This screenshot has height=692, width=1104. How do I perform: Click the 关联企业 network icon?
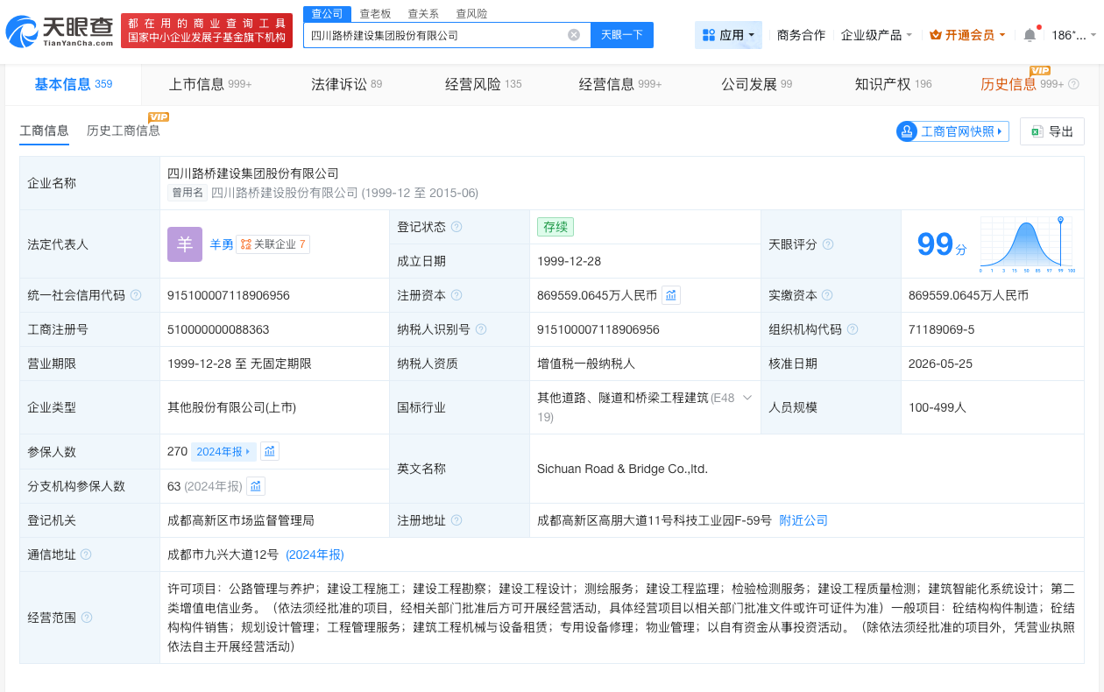(x=246, y=244)
